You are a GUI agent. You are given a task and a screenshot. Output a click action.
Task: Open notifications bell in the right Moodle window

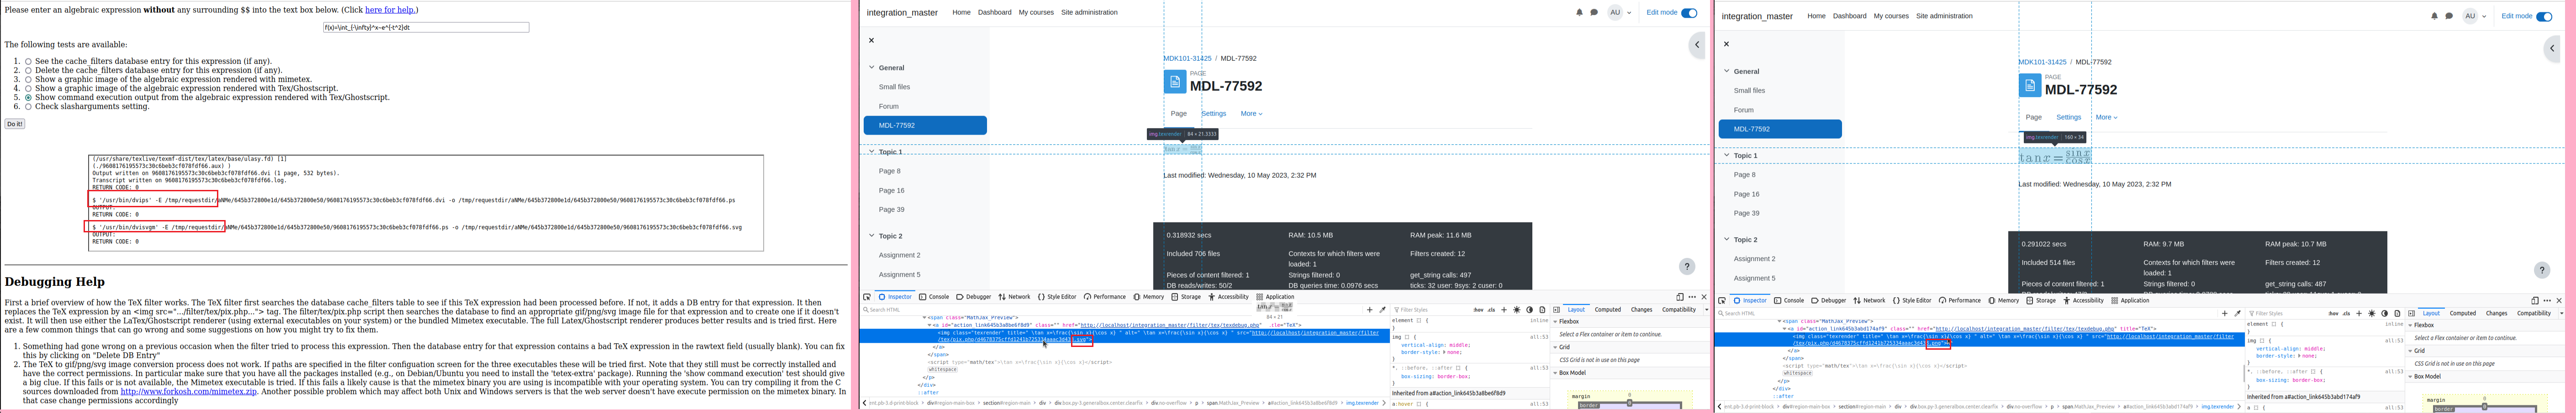click(2435, 16)
